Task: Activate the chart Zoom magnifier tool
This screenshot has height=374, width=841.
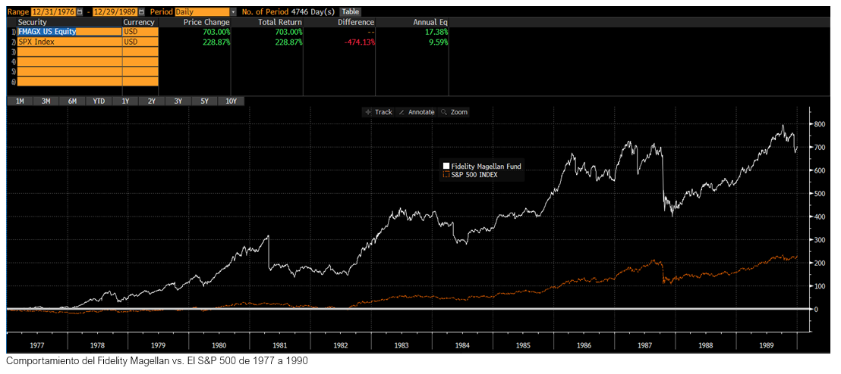Action: click(x=454, y=112)
